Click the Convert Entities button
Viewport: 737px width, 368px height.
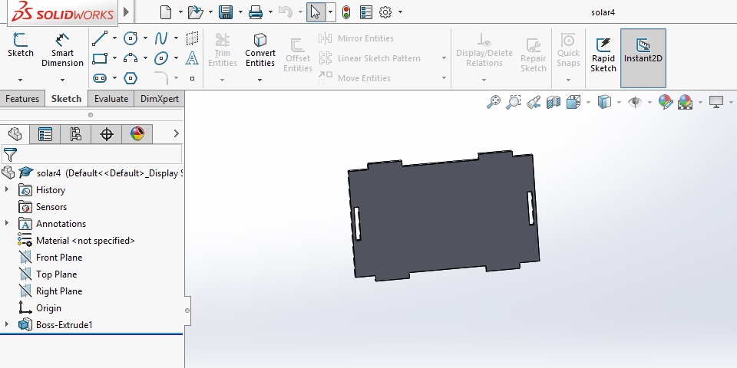pyautogui.click(x=260, y=50)
